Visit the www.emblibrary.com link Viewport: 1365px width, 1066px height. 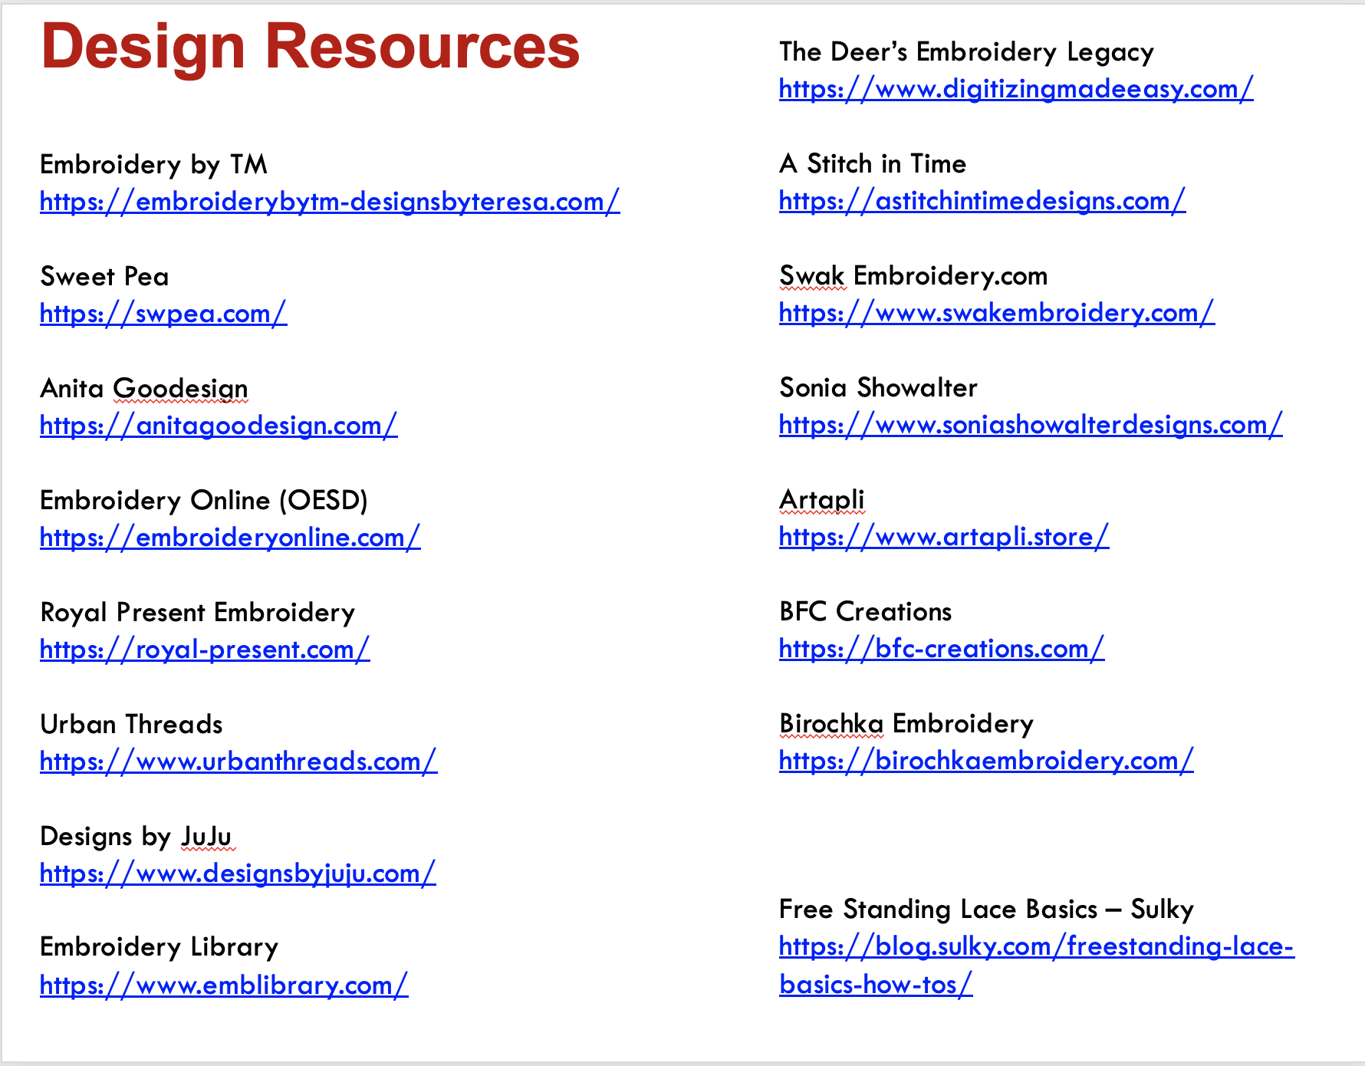pos(224,985)
